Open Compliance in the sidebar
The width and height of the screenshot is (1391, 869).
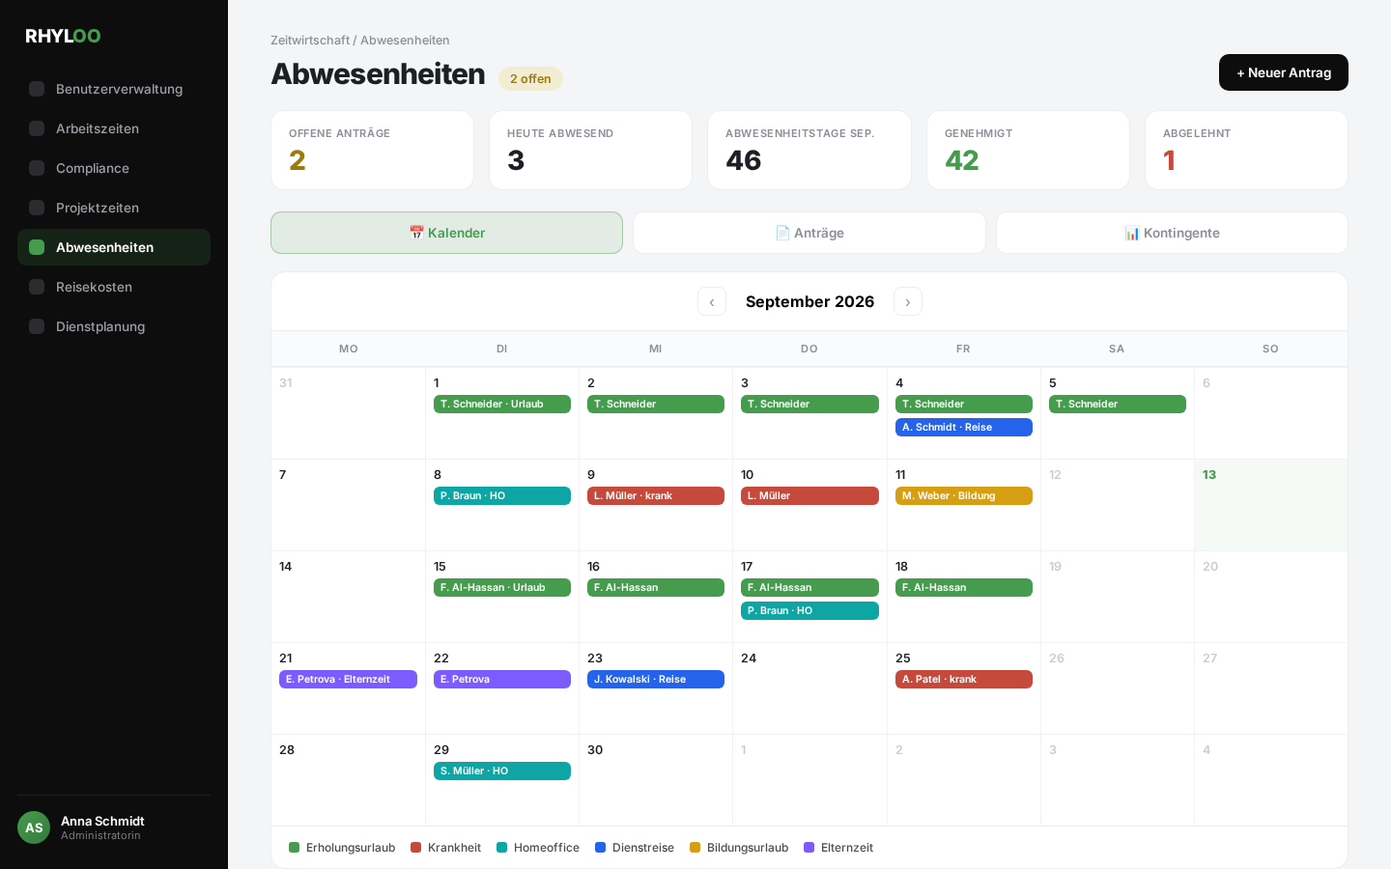click(114, 168)
